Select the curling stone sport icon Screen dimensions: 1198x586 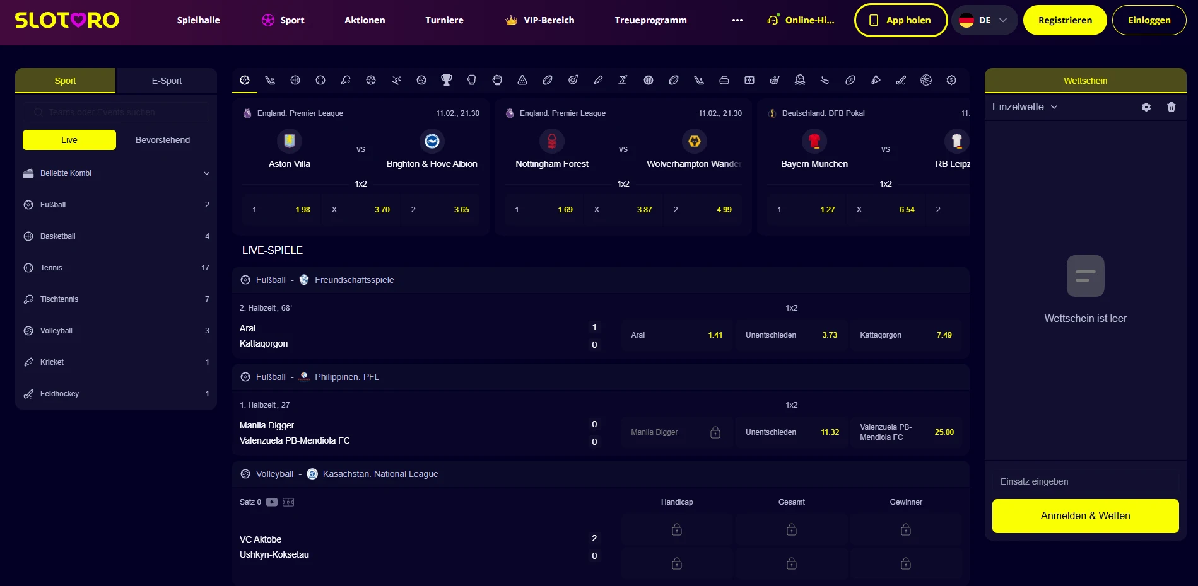click(x=724, y=80)
